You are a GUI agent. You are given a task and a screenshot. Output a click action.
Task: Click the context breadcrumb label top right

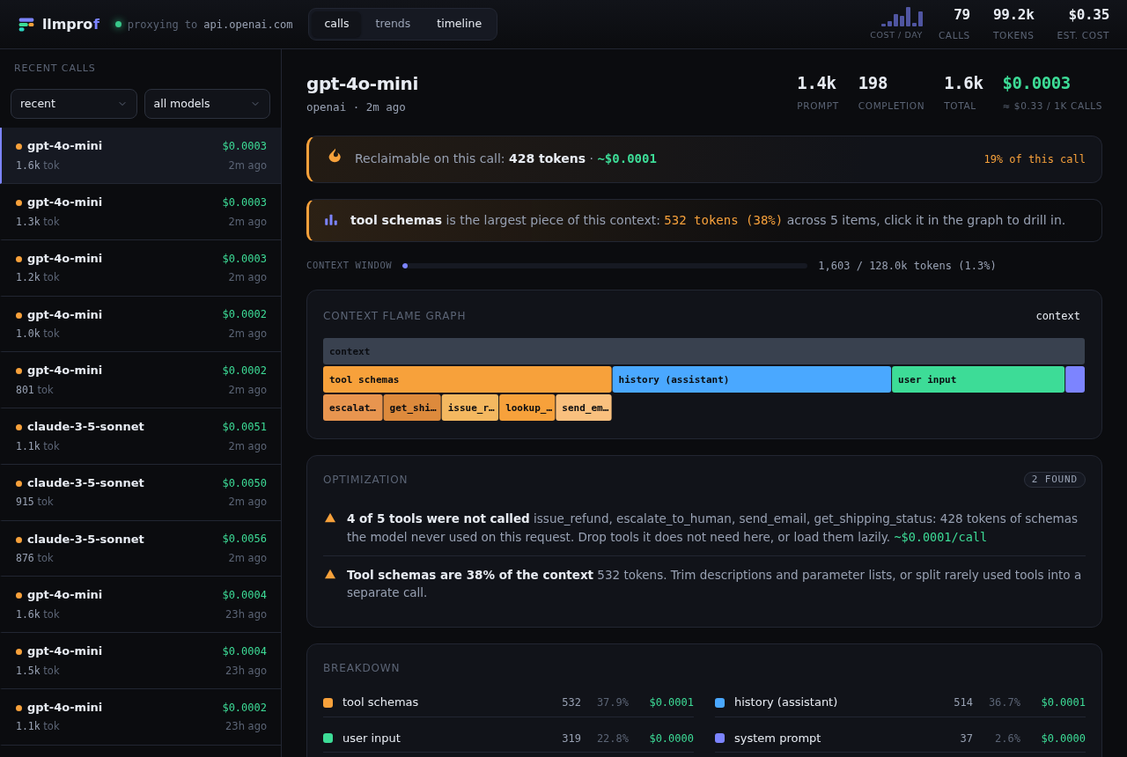pyautogui.click(x=1057, y=316)
